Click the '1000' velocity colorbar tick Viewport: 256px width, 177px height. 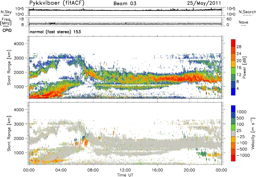pyautogui.click(x=241, y=112)
